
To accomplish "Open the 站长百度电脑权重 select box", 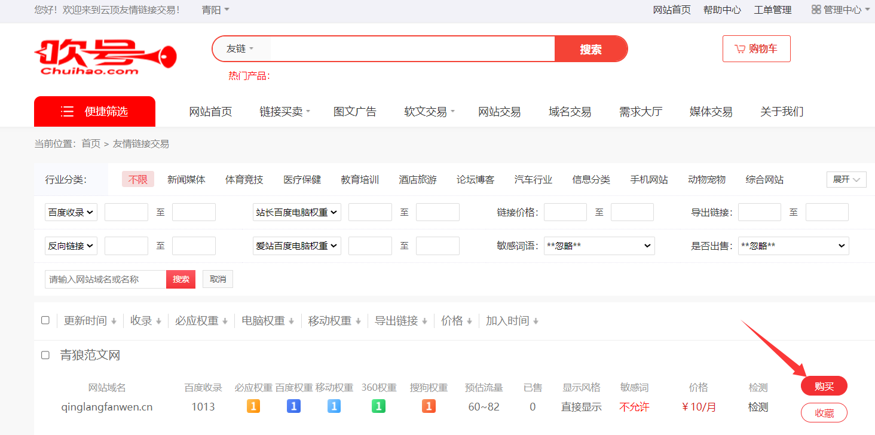I will click(x=297, y=212).
